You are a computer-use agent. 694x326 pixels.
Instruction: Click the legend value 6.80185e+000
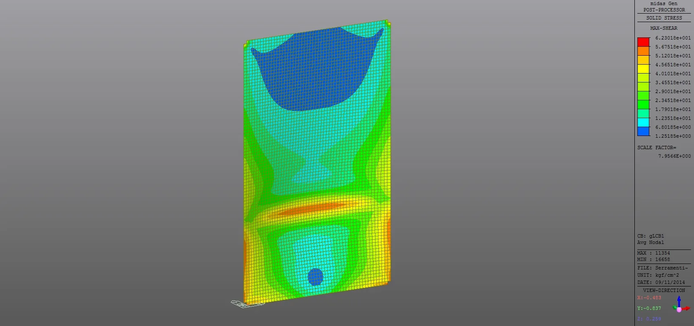pyautogui.click(x=673, y=127)
